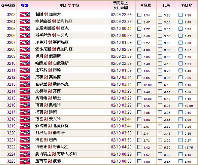
Task: Click match number 3225
Action: coord(11,161)
